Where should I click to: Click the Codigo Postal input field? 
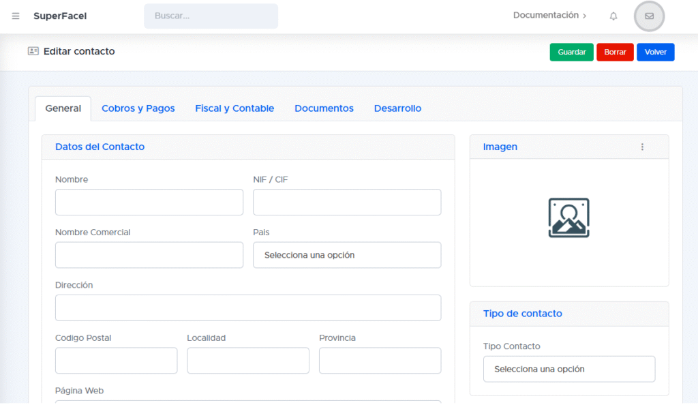tap(116, 360)
